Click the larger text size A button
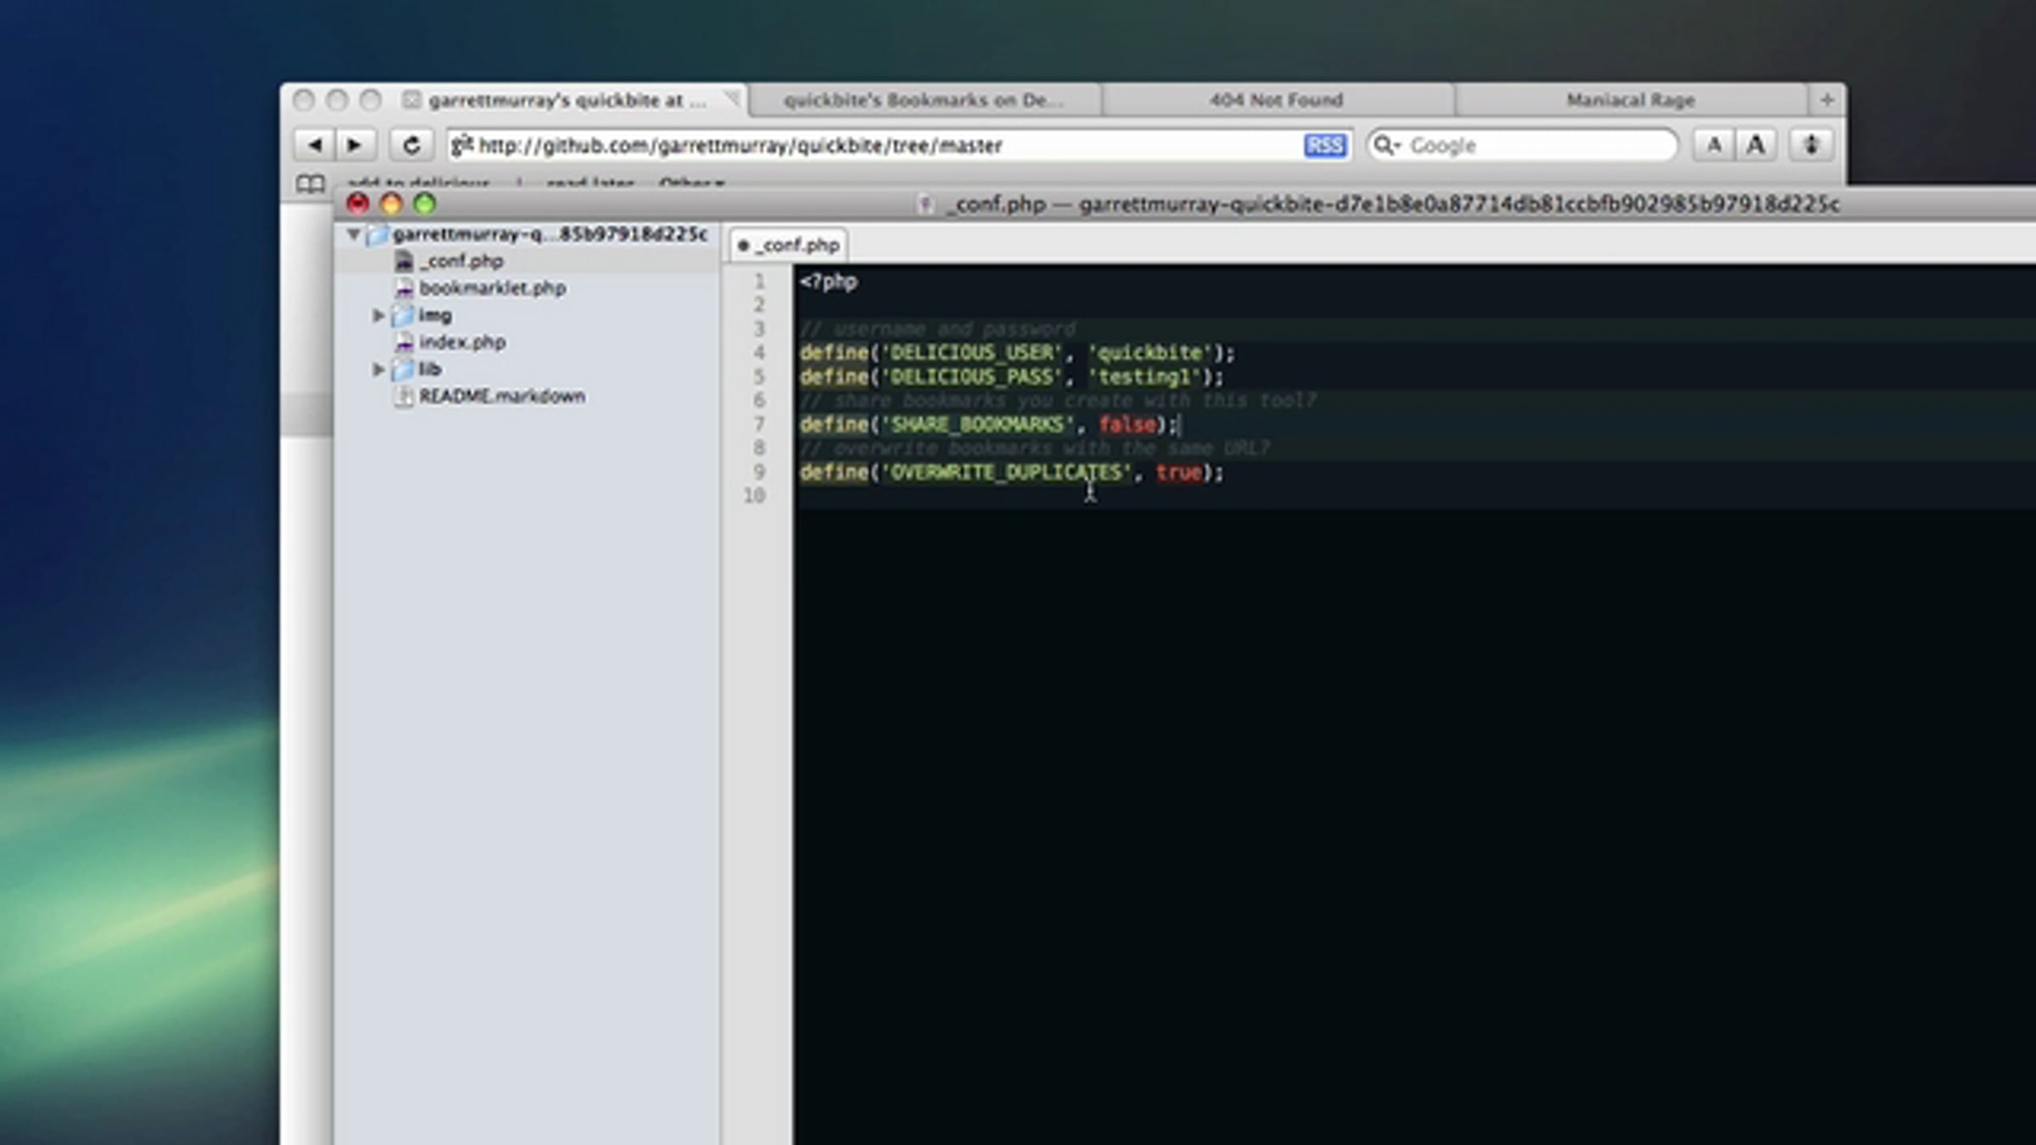The height and width of the screenshot is (1145, 2036). (1756, 145)
